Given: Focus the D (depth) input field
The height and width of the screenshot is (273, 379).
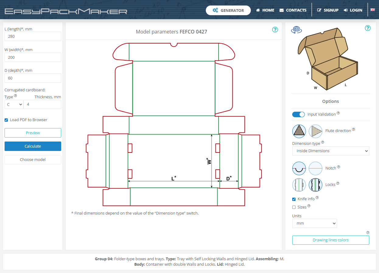Looking at the screenshot, I should pyautogui.click(x=33, y=78).
